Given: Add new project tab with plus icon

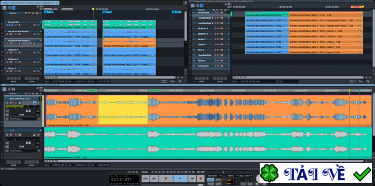Looking at the screenshot, I should tap(185, 3).
